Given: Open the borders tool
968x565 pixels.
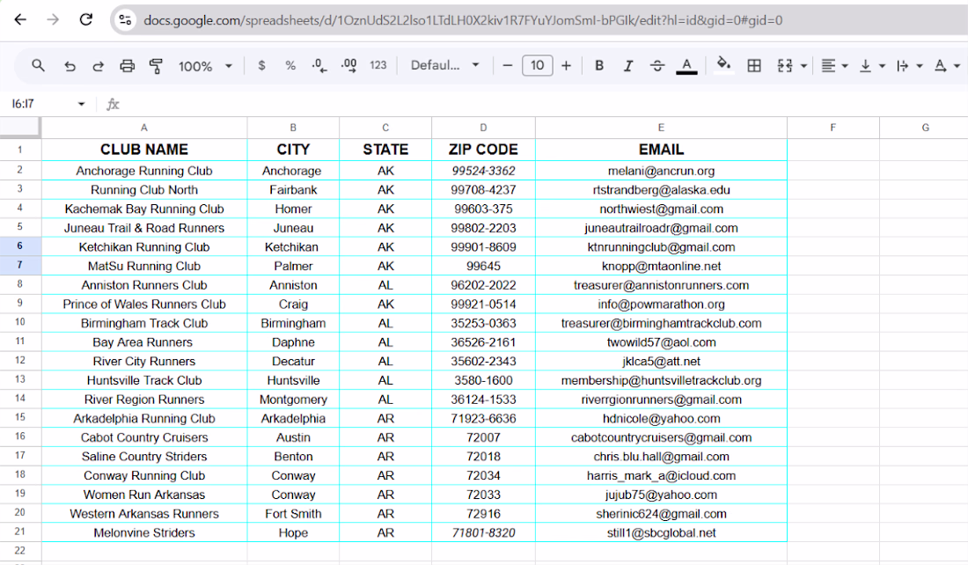Looking at the screenshot, I should (754, 65).
